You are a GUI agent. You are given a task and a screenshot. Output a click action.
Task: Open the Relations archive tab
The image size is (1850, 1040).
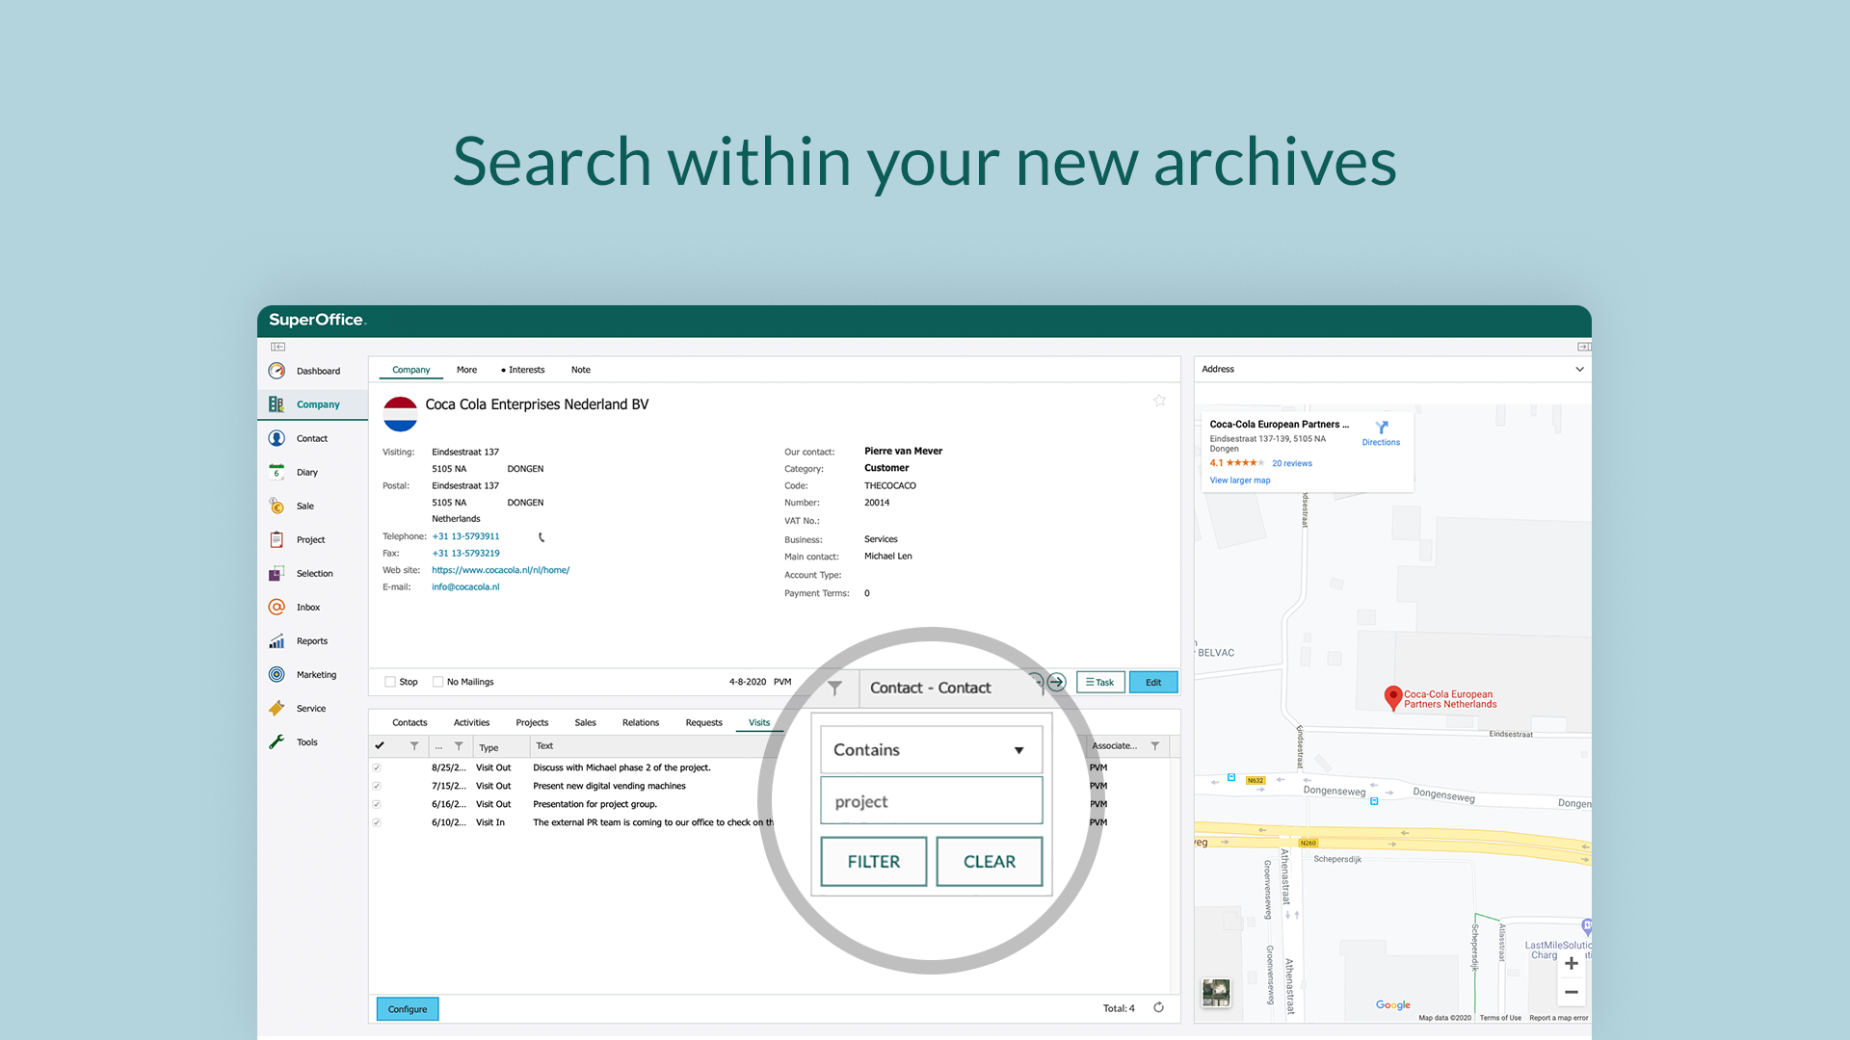641,722
